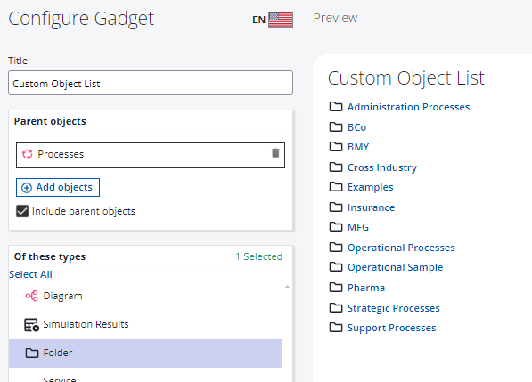Click the Add objects button
This screenshot has width=532, height=382.
pos(58,188)
